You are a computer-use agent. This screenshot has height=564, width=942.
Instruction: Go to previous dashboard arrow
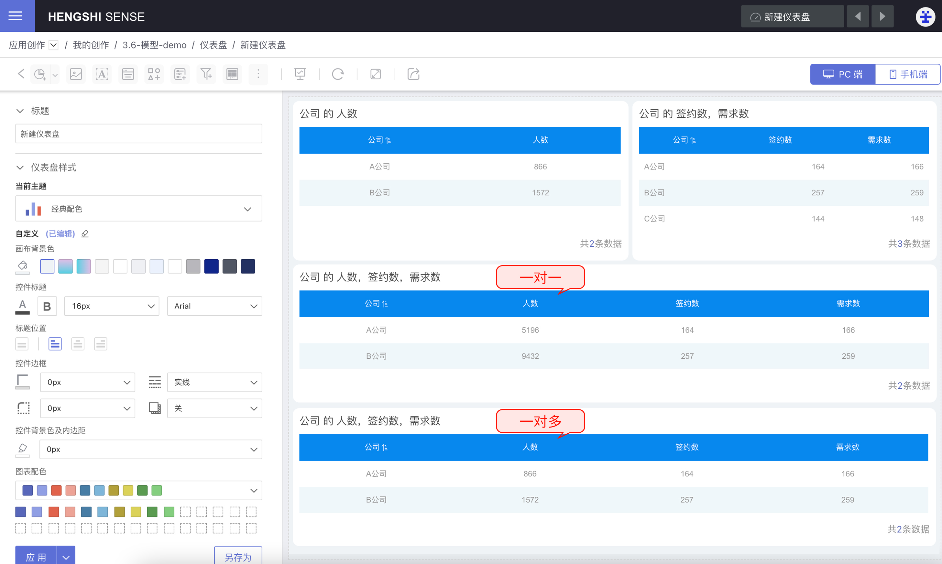[x=858, y=16]
